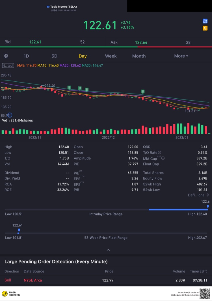
Task: Tap the main price 122.61
Action: [x=100, y=25]
